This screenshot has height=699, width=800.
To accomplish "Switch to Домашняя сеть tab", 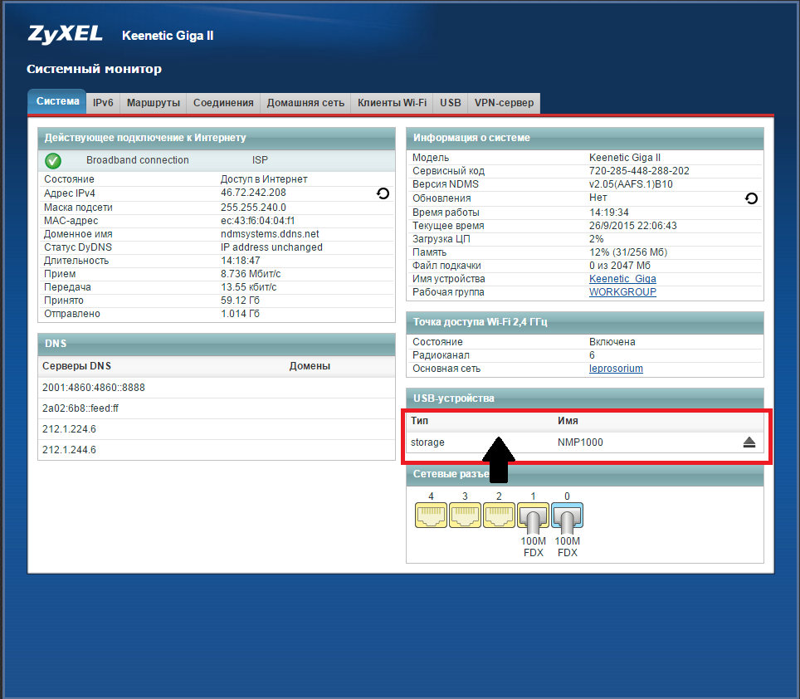I will [x=305, y=103].
